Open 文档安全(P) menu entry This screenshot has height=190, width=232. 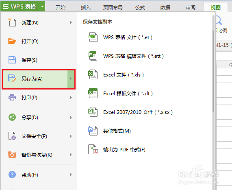click(x=39, y=136)
